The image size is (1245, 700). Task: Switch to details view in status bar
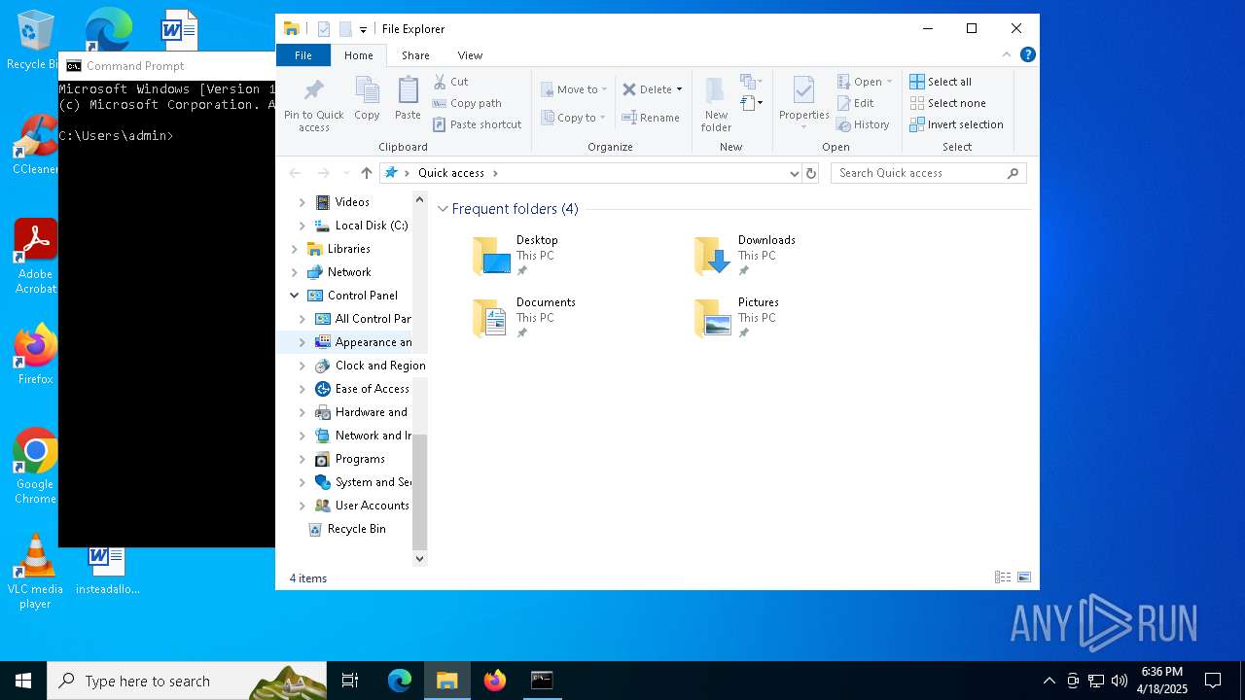click(x=1003, y=577)
